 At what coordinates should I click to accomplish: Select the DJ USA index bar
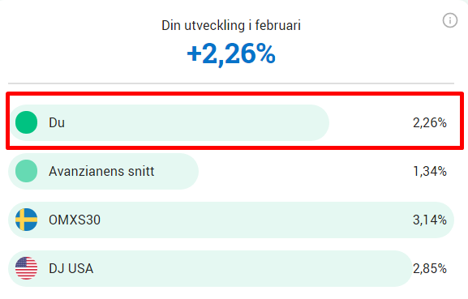coord(210,268)
